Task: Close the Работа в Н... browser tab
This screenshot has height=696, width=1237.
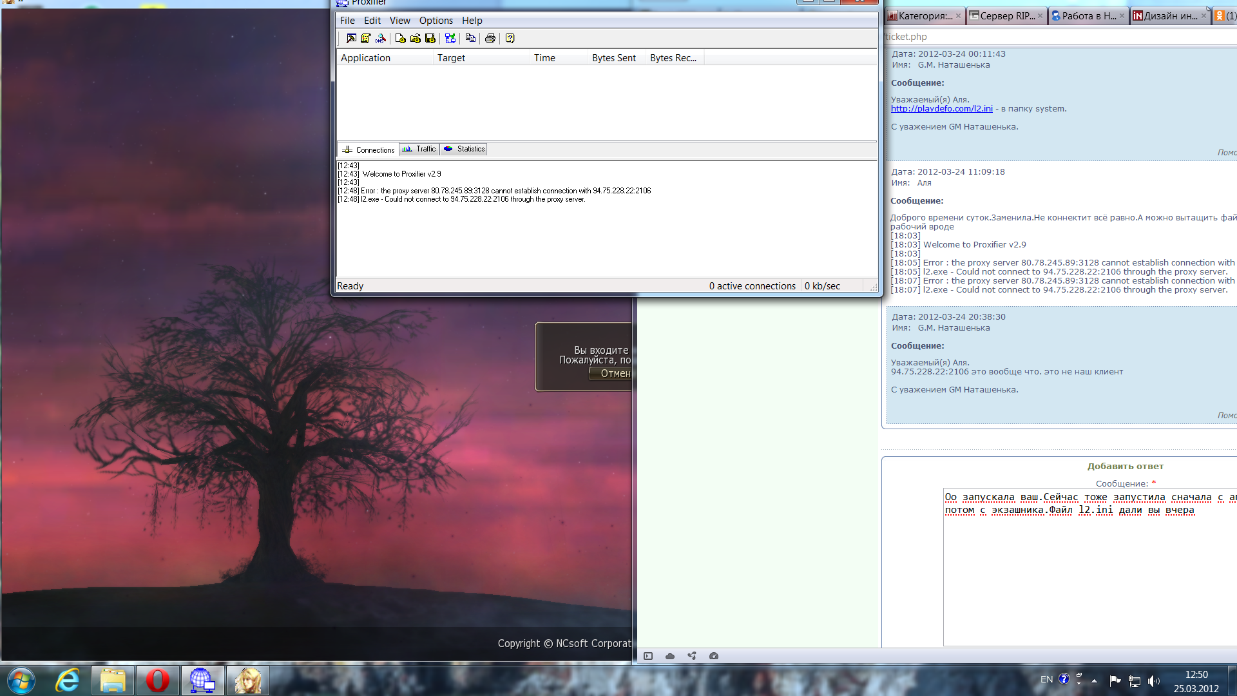Action: coord(1122,16)
